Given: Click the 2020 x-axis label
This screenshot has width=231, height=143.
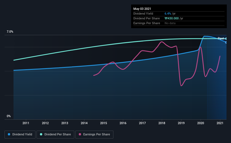Looking at the screenshot, I should (x=201, y=123).
